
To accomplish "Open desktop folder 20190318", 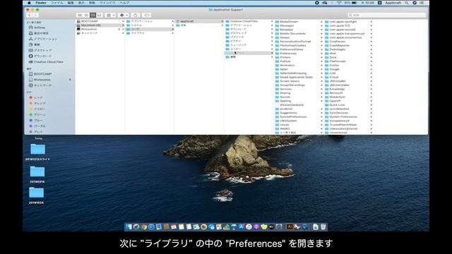I will point(37,174).
